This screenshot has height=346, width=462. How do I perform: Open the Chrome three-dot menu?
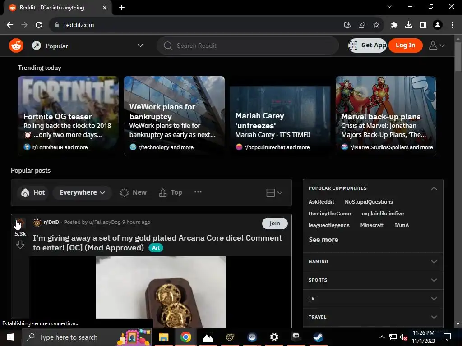coord(452,25)
